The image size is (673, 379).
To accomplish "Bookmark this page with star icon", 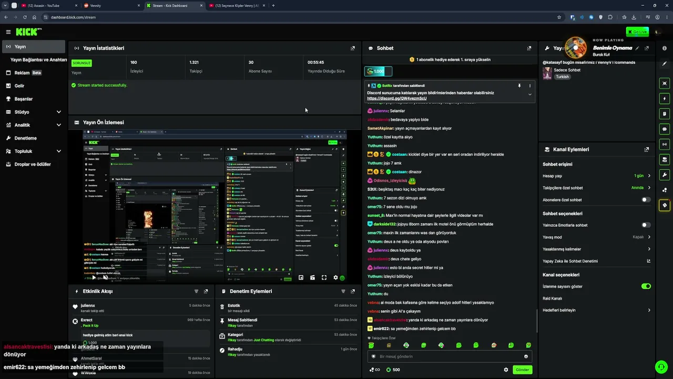I will pos(559,17).
